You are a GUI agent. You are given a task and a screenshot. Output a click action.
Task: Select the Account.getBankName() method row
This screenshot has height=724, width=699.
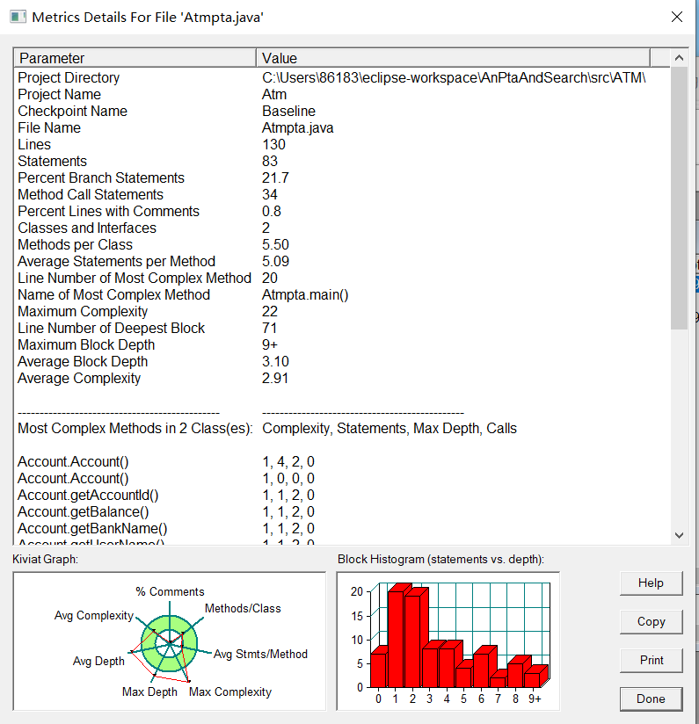coord(342,528)
